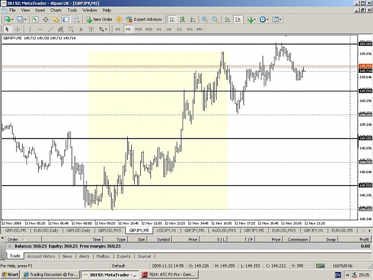Select the Text tool (A)
Screen dimensions: 373x280
(81, 29)
